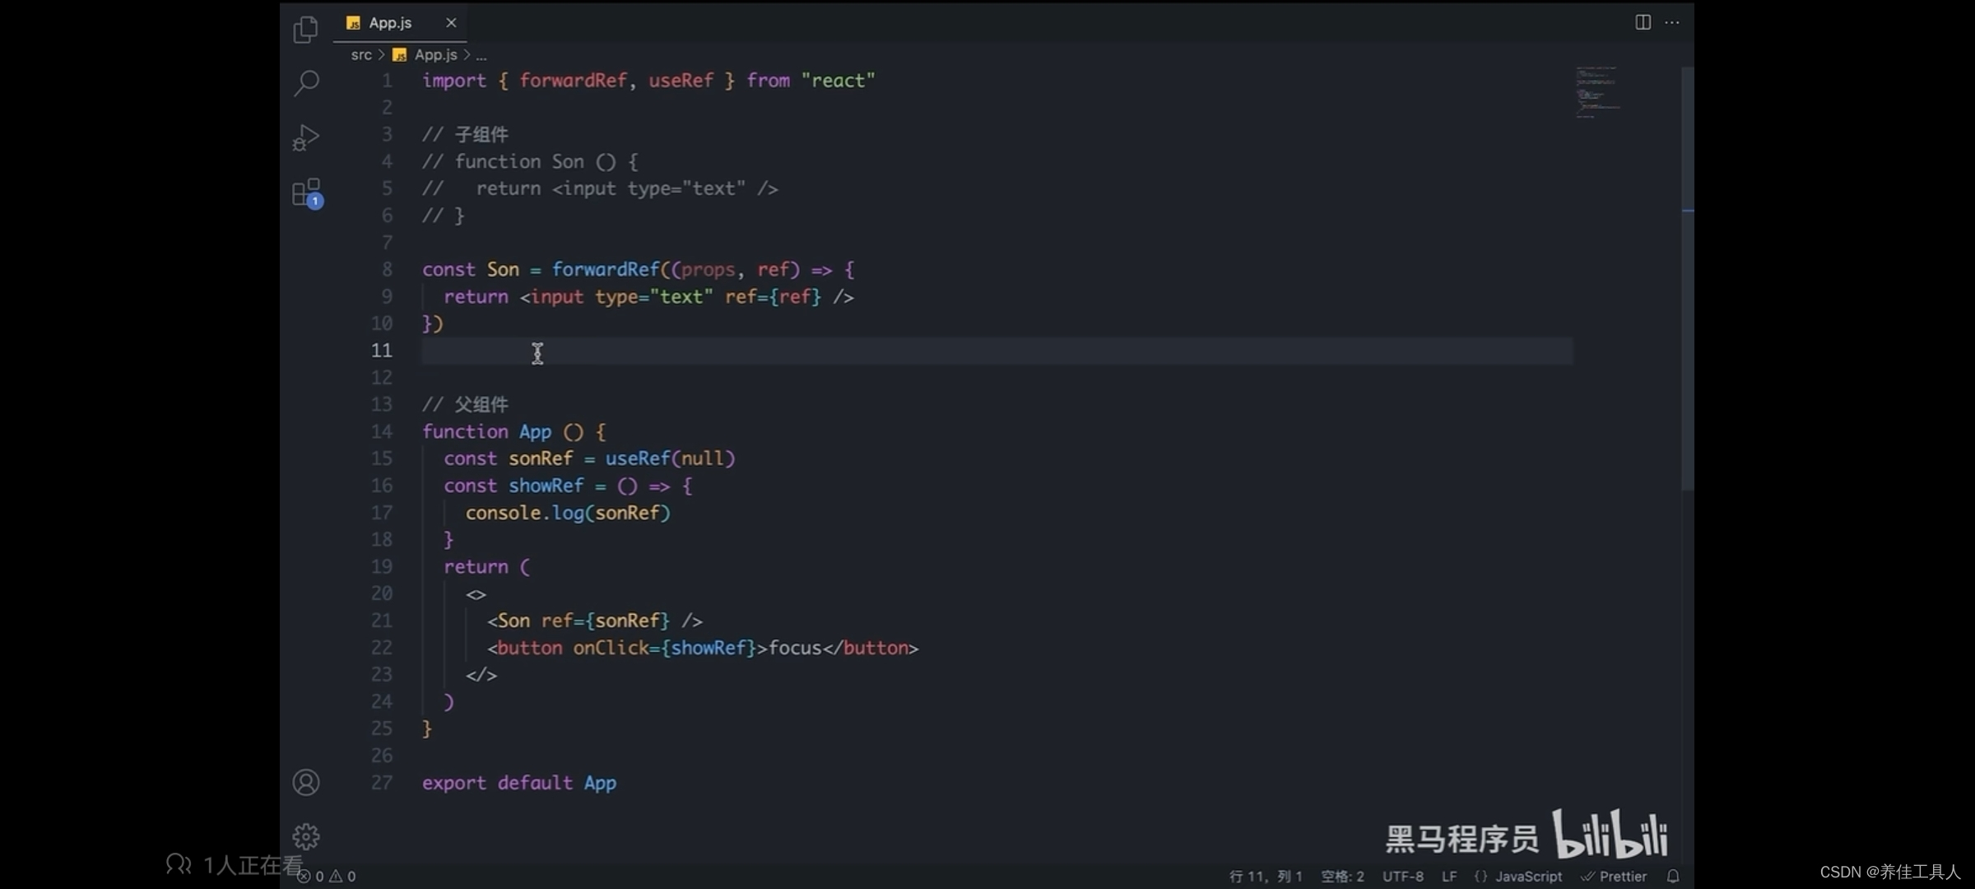This screenshot has height=889, width=1975.
Task: Click export default App line
Action: point(519,783)
